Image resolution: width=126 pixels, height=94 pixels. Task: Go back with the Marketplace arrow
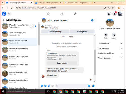click(x=4, y=20)
